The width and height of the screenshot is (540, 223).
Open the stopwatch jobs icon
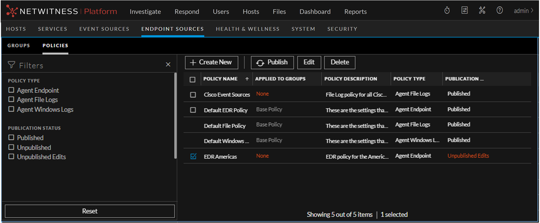click(x=447, y=10)
